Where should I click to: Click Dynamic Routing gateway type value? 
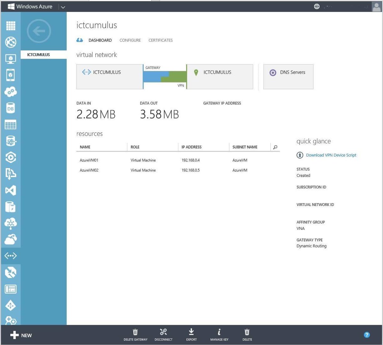click(312, 246)
